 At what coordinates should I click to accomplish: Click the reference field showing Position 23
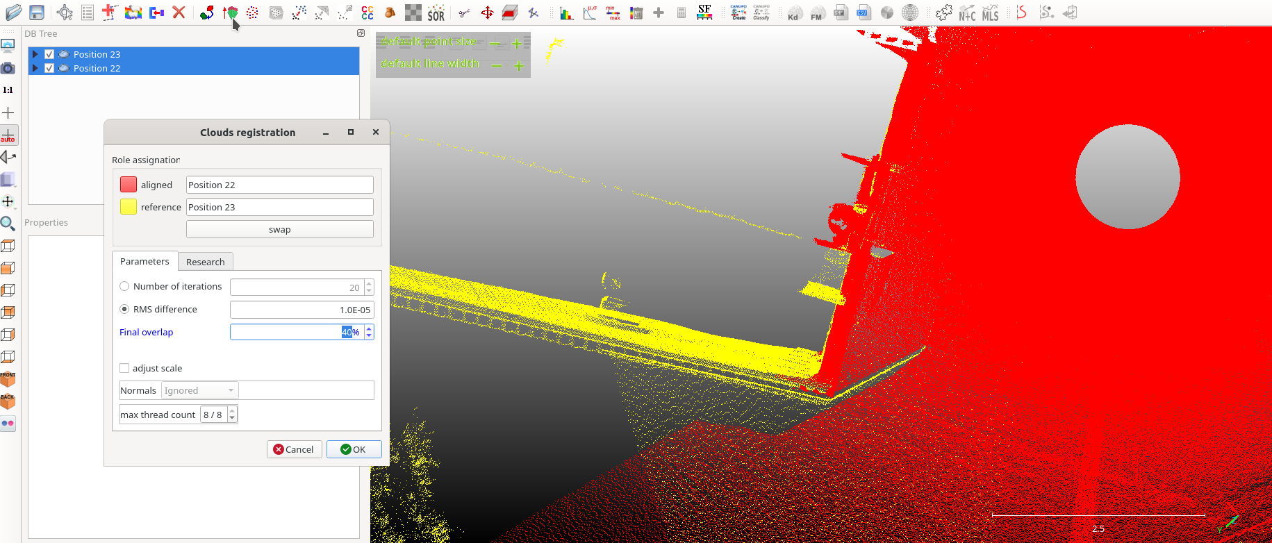(x=280, y=207)
